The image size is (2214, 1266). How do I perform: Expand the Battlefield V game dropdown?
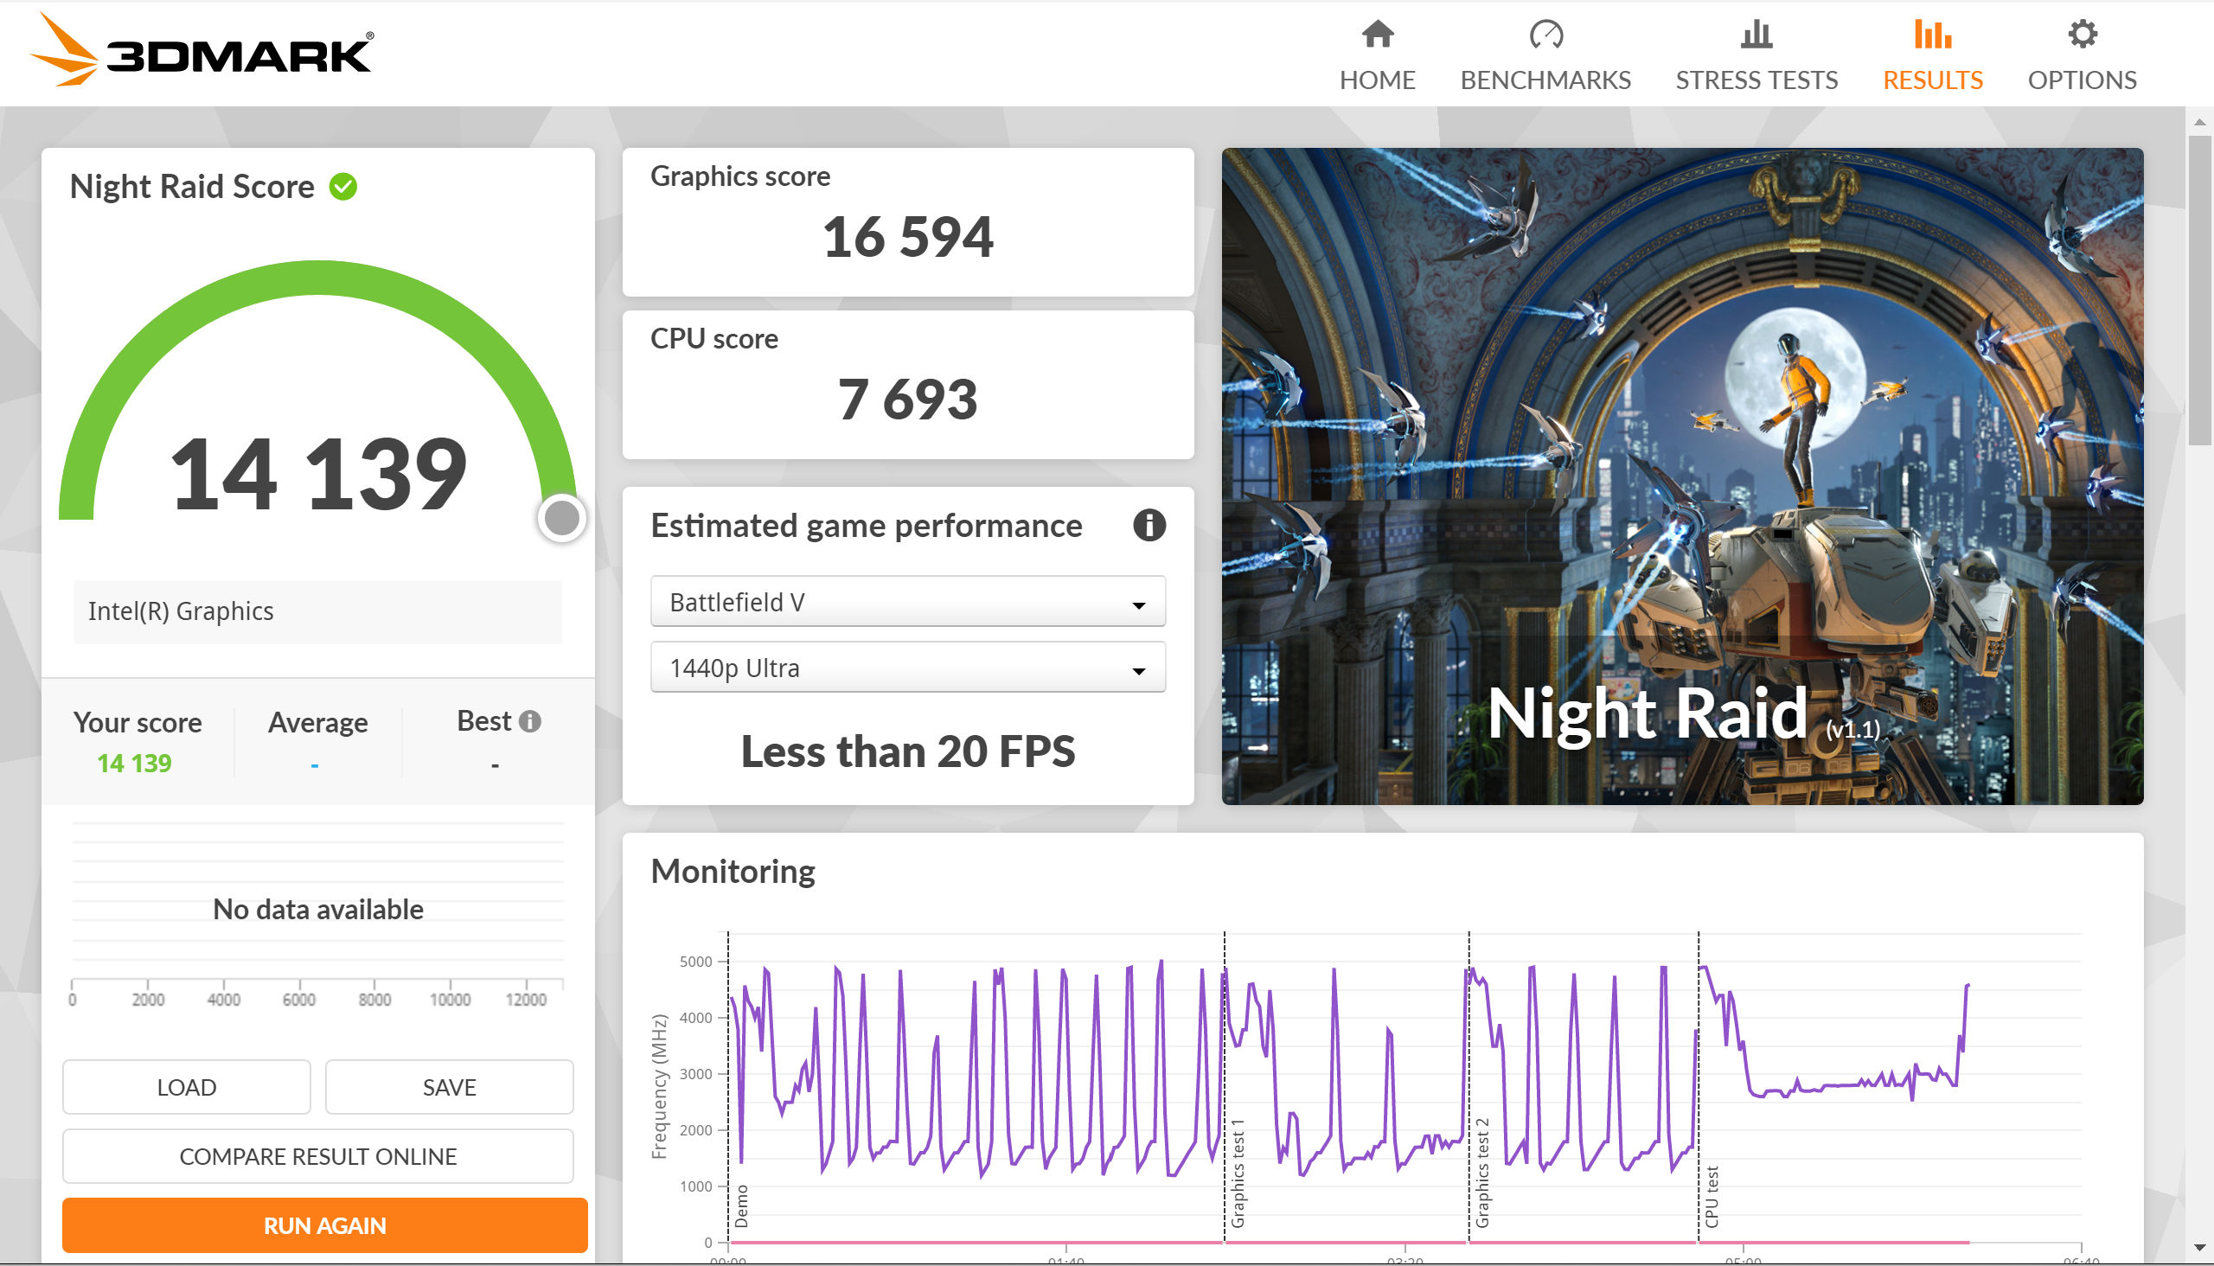click(908, 602)
